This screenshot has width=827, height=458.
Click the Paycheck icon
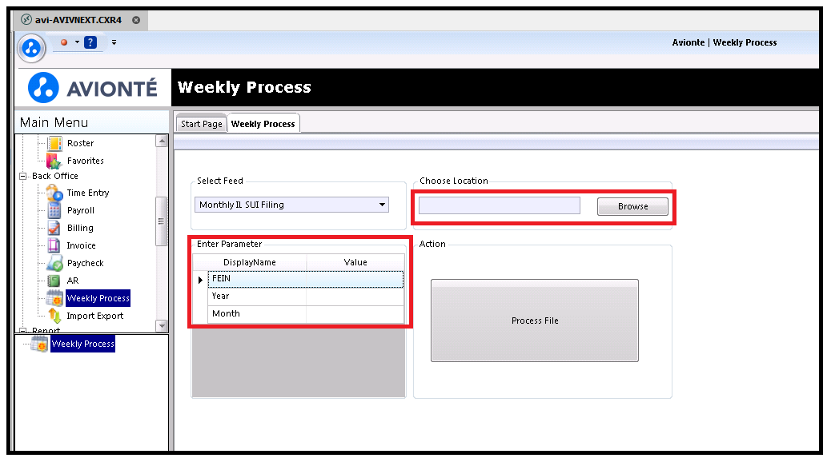(54, 263)
